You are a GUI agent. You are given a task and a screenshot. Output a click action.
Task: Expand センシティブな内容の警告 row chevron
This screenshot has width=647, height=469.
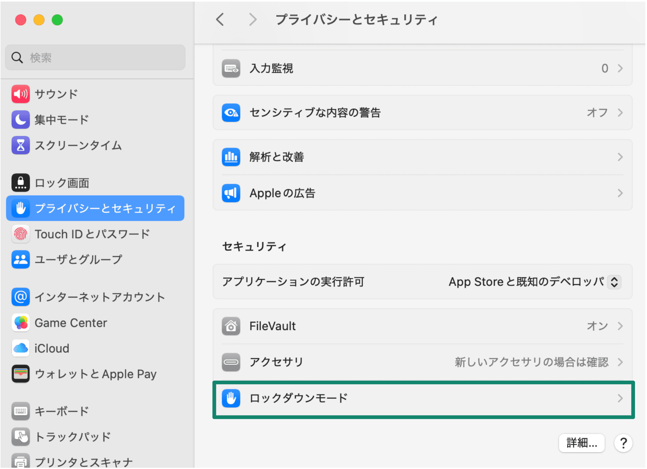point(620,113)
